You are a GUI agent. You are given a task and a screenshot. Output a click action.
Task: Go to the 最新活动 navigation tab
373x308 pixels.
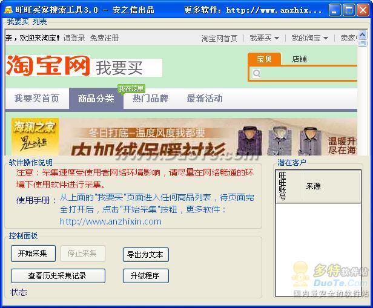(x=205, y=99)
